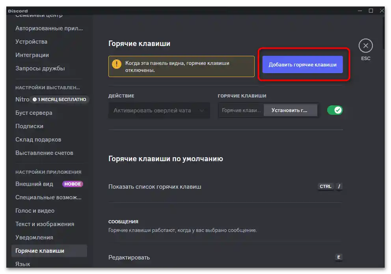
Task: Select Устройства in the settings sidebar
Action: tap(31, 42)
